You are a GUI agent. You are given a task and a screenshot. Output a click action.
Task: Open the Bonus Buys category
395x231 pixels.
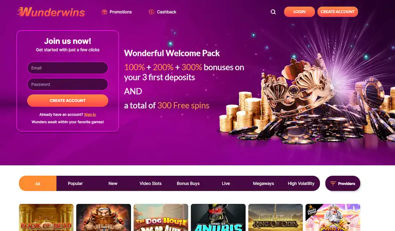coord(188,183)
